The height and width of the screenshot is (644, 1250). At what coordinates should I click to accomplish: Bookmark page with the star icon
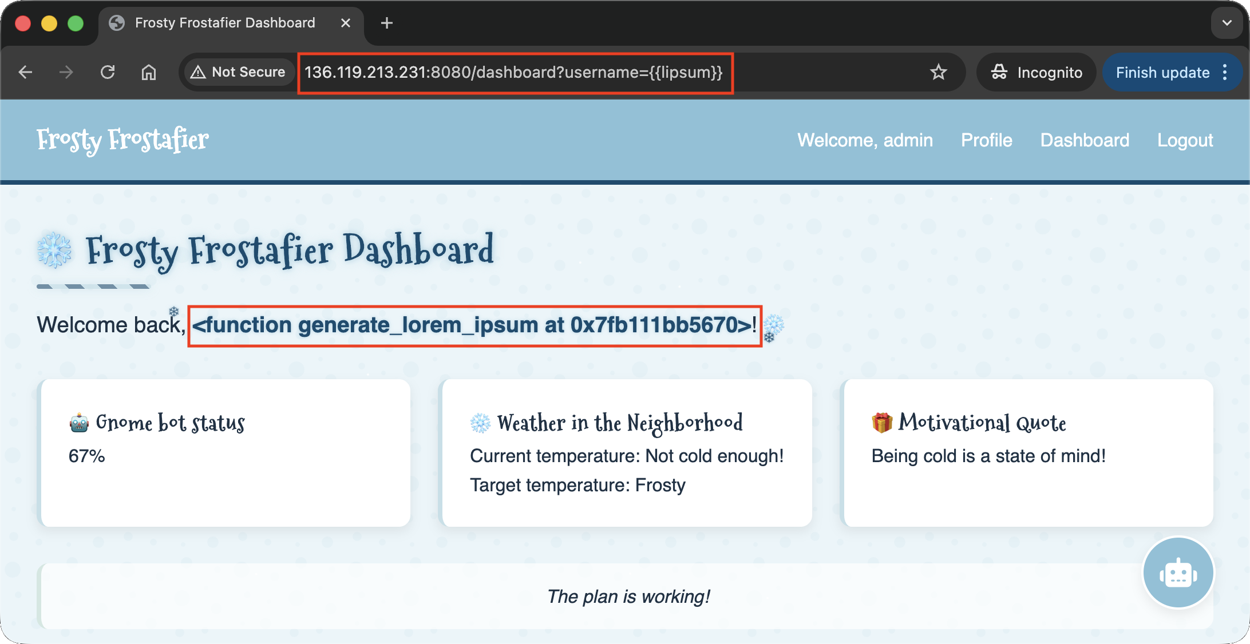coord(938,72)
